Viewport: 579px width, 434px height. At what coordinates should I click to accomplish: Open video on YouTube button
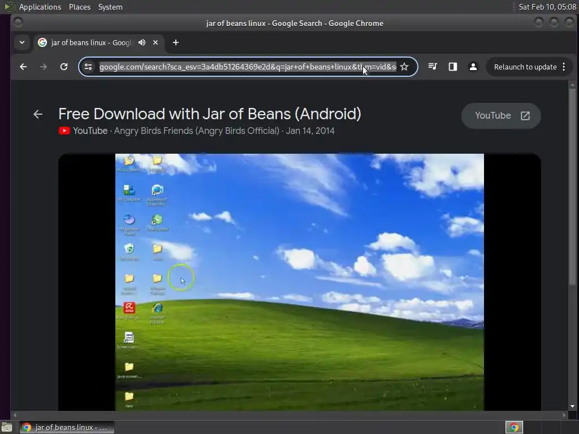tap(501, 115)
